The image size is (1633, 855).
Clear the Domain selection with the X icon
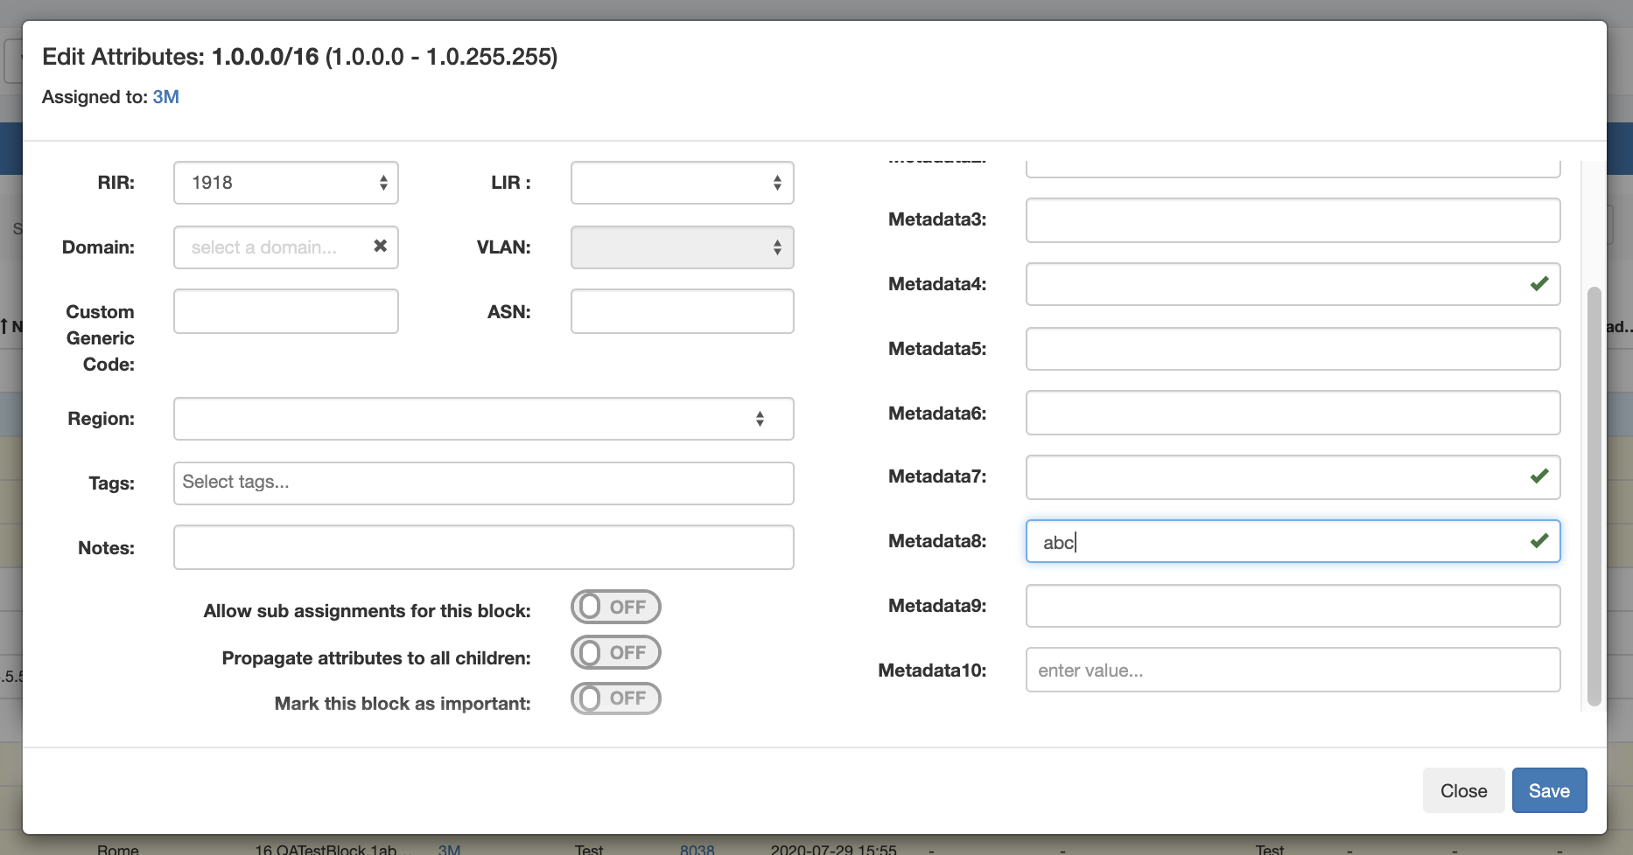pos(380,247)
